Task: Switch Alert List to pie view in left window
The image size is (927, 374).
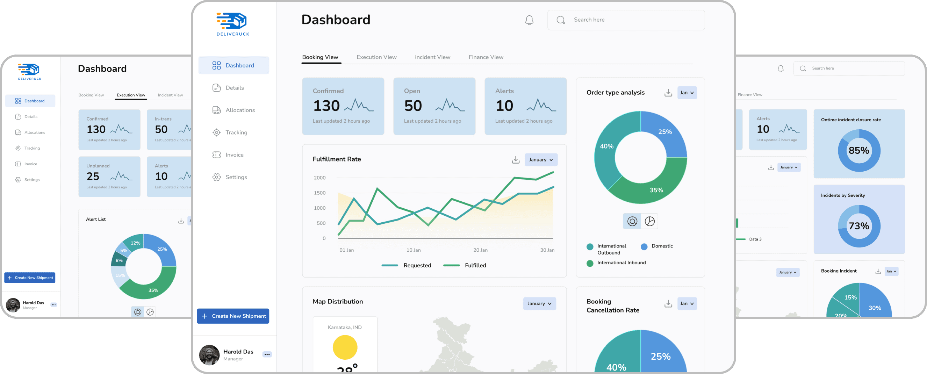Action: pos(150,312)
